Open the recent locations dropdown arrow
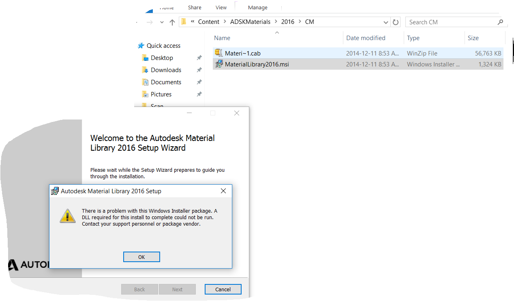Image resolution: width=514 pixels, height=301 pixels. [x=162, y=22]
